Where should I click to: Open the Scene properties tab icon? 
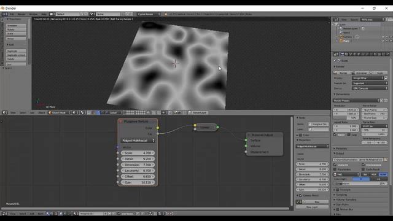pos(351,54)
